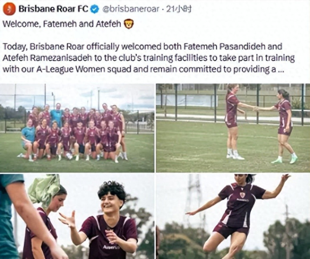The height and width of the screenshot is (259, 310).
Task: Open the Brisbane Roar FC display name
Action: coord(53,9)
